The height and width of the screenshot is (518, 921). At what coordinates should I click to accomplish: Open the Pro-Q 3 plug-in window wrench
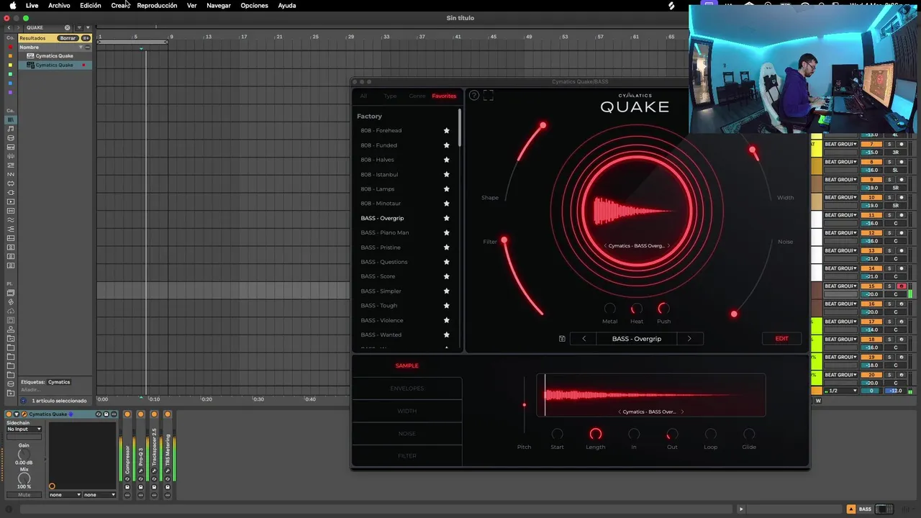point(140,471)
